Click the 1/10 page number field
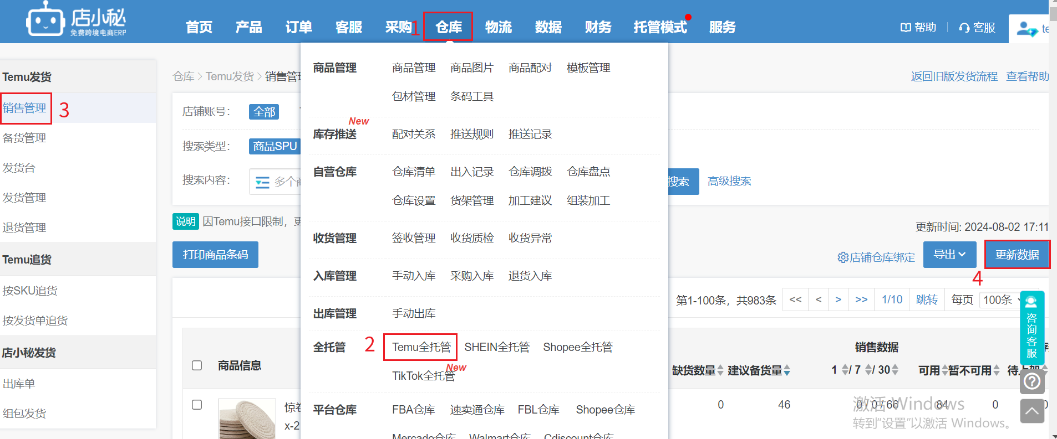The image size is (1057, 439). point(892,299)
